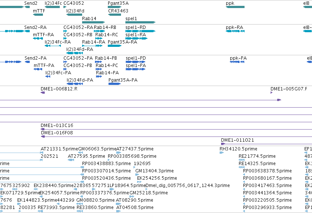Select the Send2 gene feature
The height and width of the screenshot is (213, 312).
27,7
